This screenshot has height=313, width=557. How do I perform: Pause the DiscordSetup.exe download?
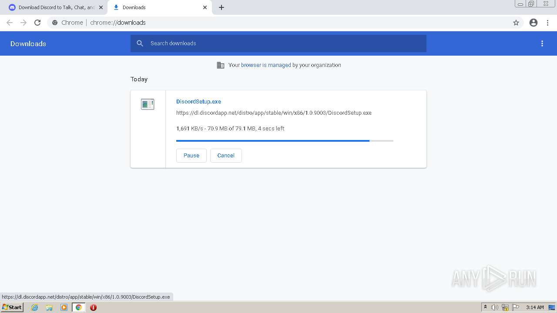191,156
